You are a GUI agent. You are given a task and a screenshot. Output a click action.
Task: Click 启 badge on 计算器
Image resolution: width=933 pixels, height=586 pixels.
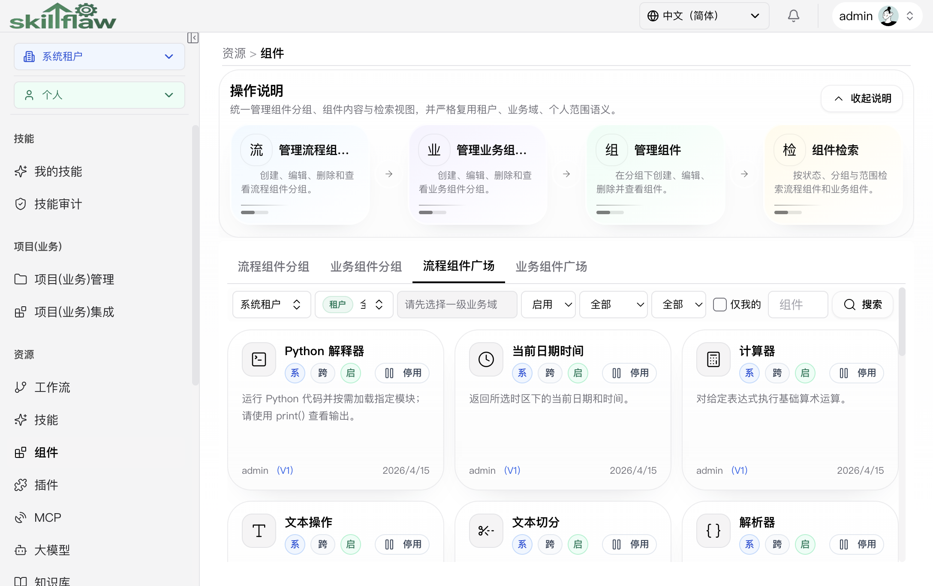[x=805, y=373]
